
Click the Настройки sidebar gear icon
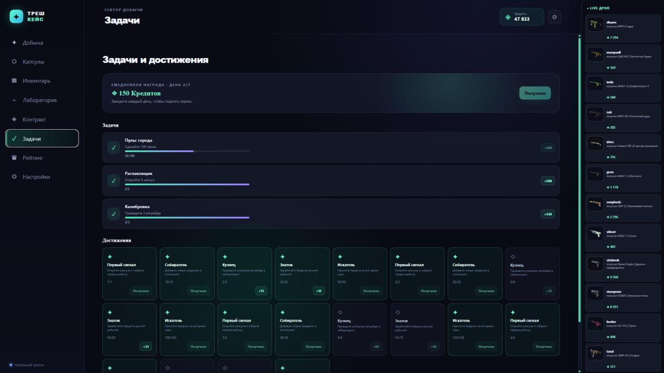[14, 177]
